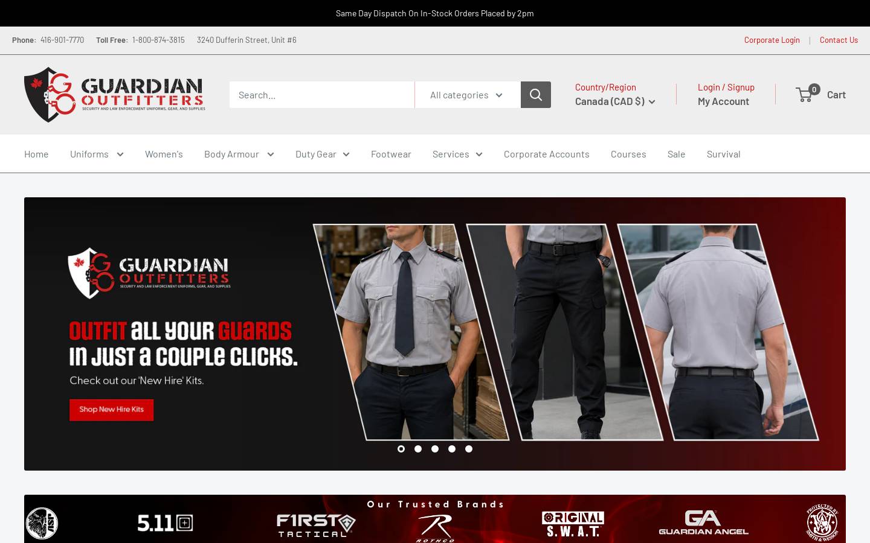Expand the Services menu
The image size is (870, 543).
457,154
